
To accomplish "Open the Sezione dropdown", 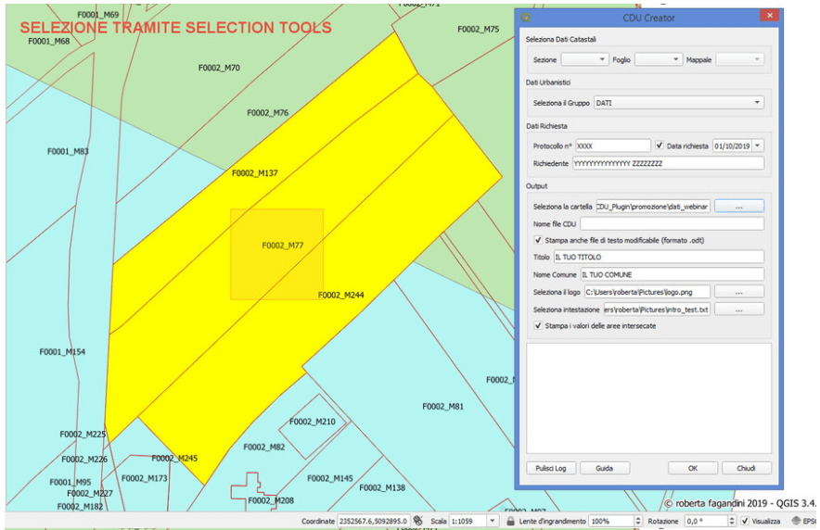I will point(583,59).
